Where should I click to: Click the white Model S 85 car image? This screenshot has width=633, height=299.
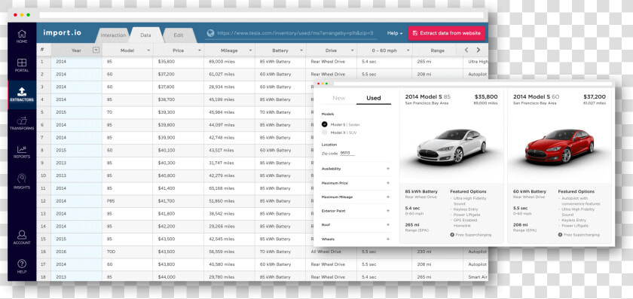coord(451,145)
